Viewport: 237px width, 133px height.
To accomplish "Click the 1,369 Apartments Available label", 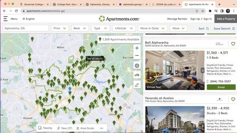I will click(x=119, y=40).
